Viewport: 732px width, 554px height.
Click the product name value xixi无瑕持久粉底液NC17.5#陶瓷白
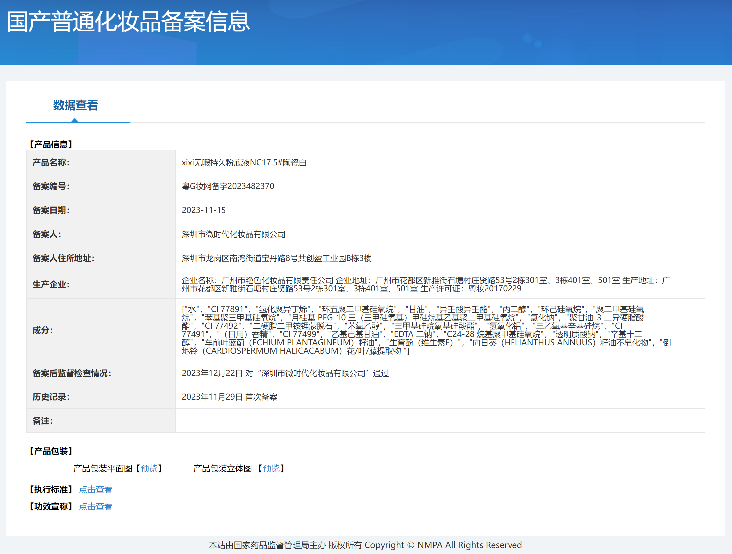[x=244, y=162]
